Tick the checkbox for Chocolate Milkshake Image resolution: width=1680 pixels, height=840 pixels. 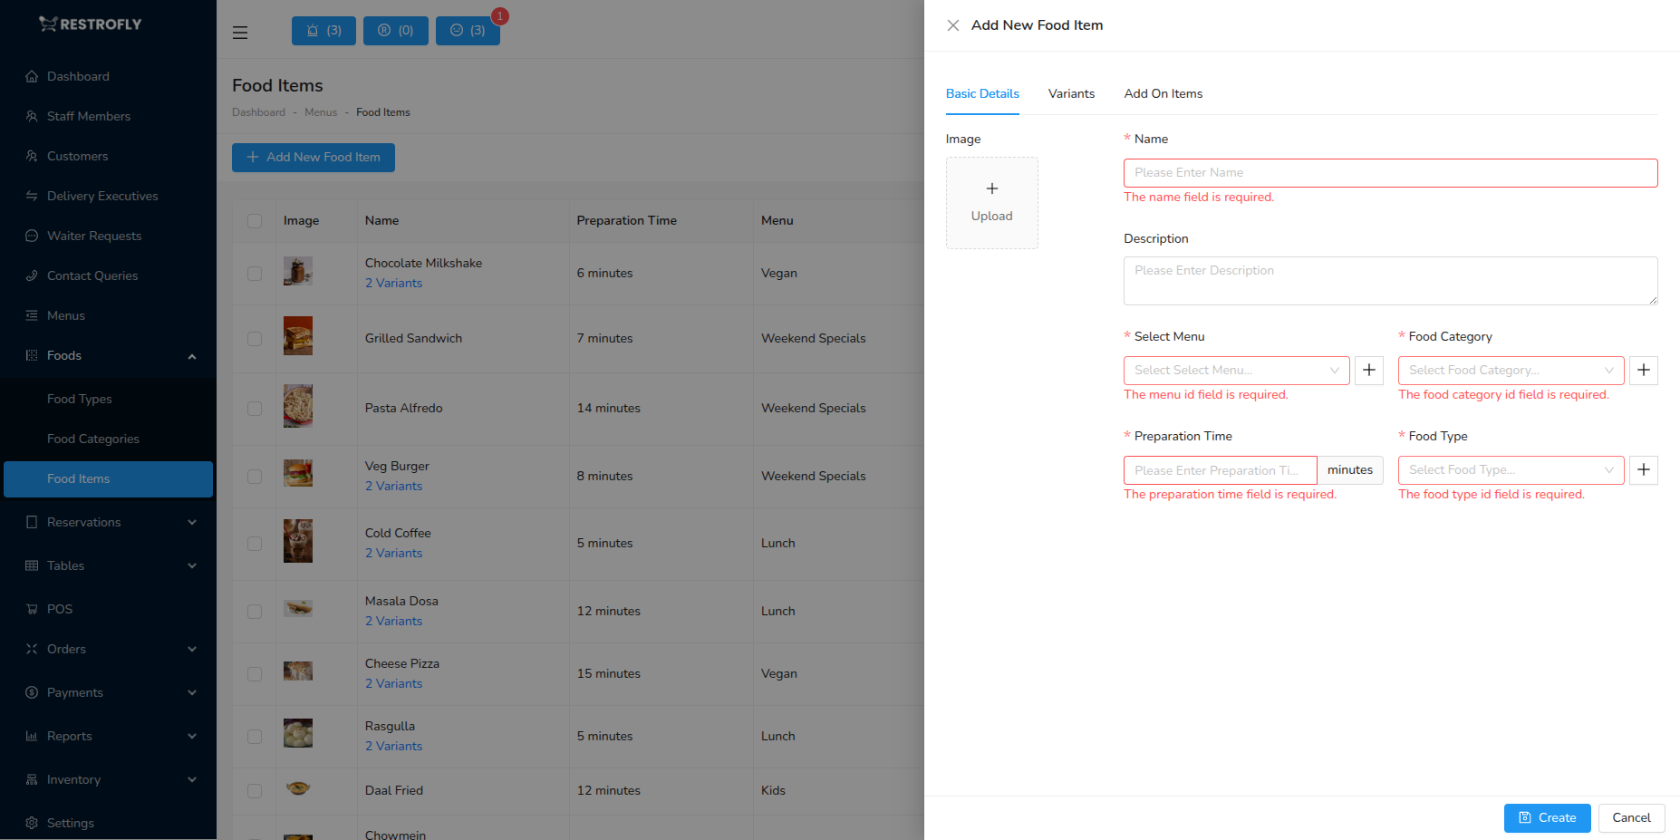(x=255, y=274)
